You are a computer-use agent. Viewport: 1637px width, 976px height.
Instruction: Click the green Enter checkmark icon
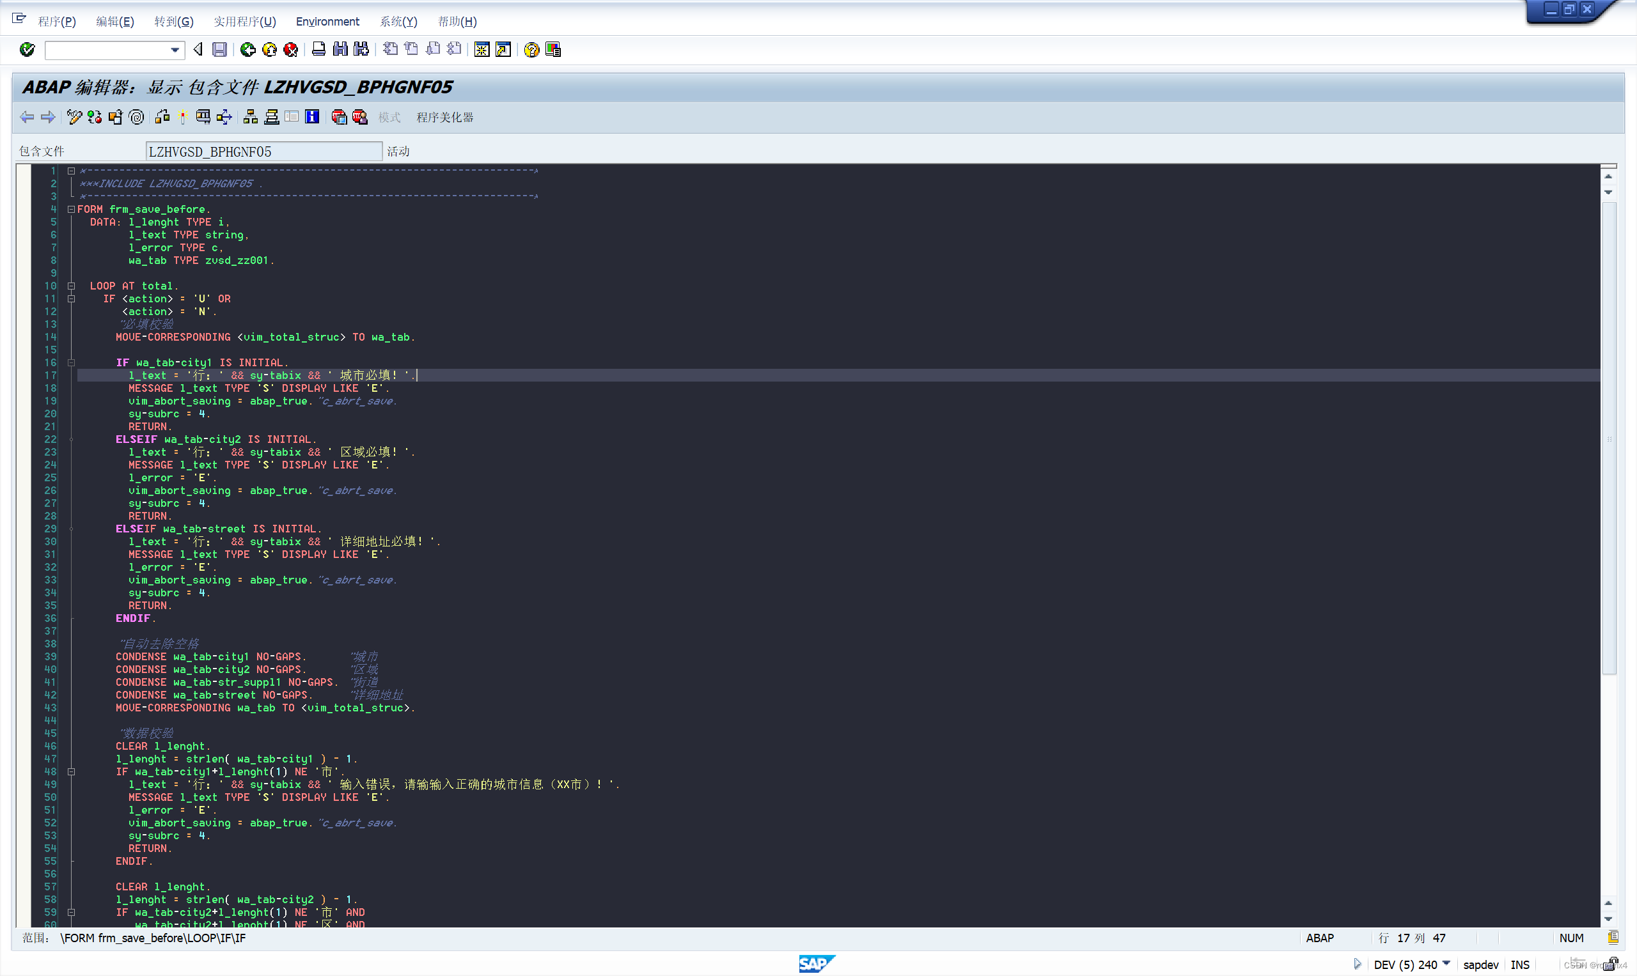pyautogui.click(x=27, y=49)
